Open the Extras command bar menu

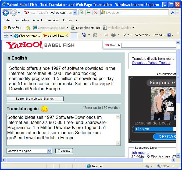coord(159,35)
